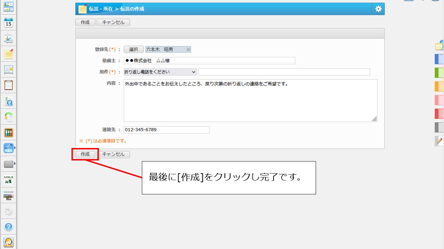Viewport: 444px width, 249px height.
Task: Click the support operator headset icon
Action: (x=8, y=242)
